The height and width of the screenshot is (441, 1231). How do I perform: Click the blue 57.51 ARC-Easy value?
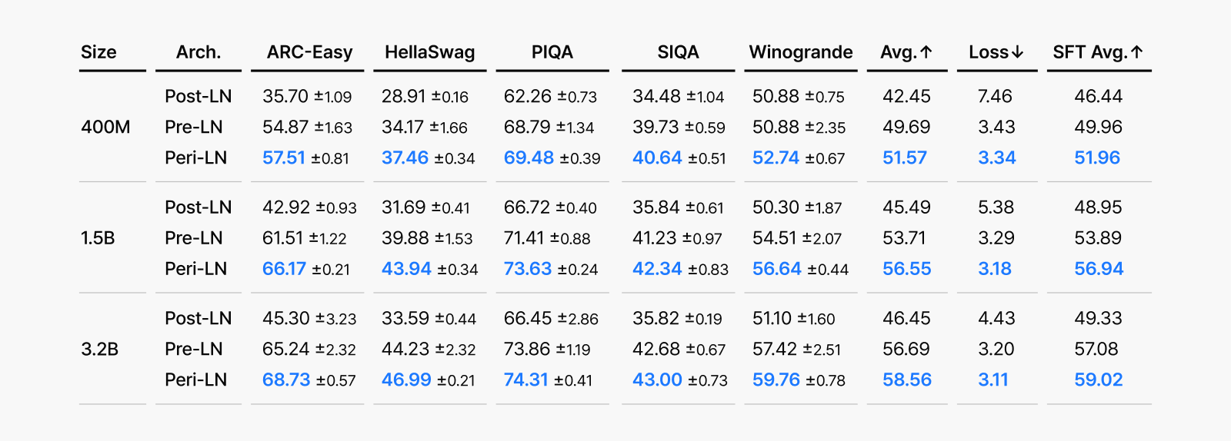[x=284, y=157]
